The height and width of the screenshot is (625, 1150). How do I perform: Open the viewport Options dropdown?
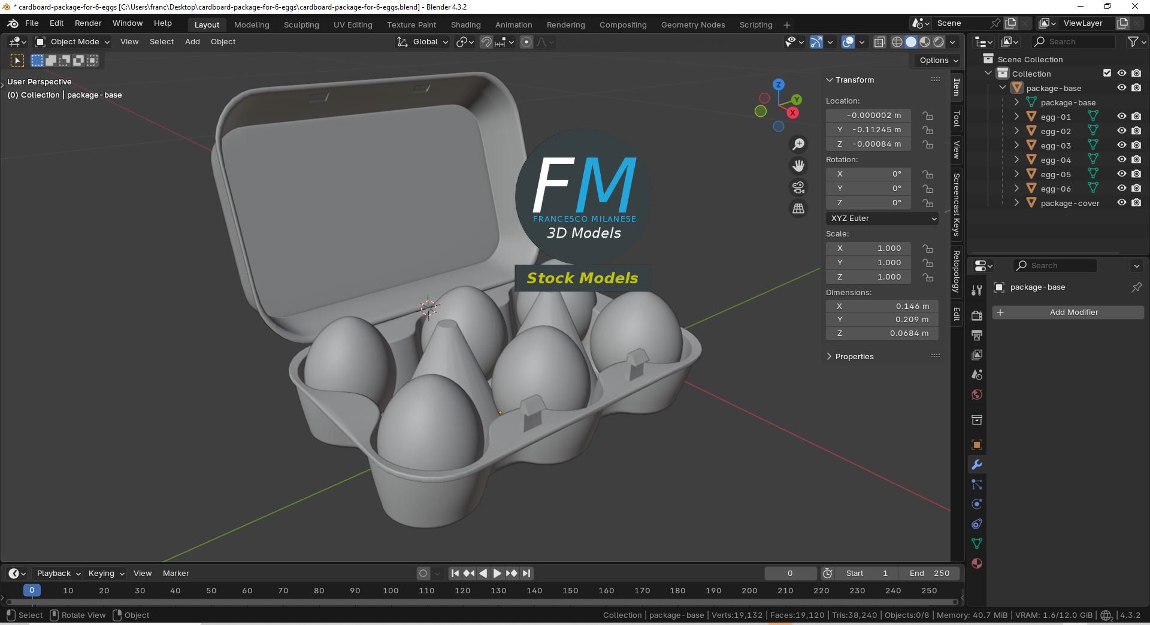tap(939, 60)
